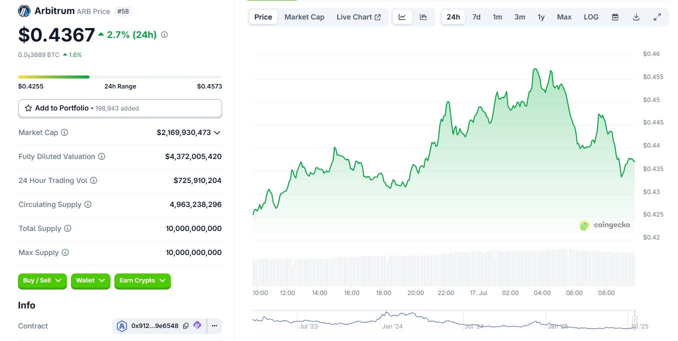Image resolution: width=678 pixels, height=341 pixels.
Task: Click the $2,169,930,473 market cap value
Action: pyautogui.click(x=184, y=132)
